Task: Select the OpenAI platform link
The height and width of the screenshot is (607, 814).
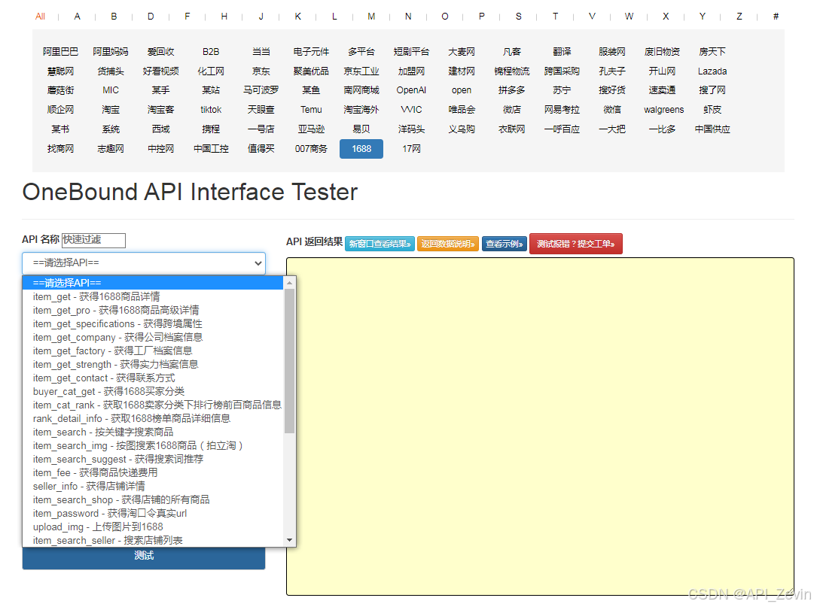Action: pos(411,90)
